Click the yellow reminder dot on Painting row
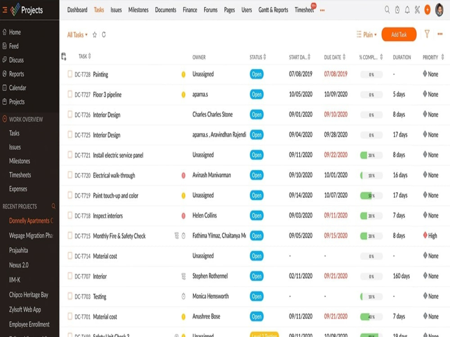The image size is (450, 337). [184, 75]
